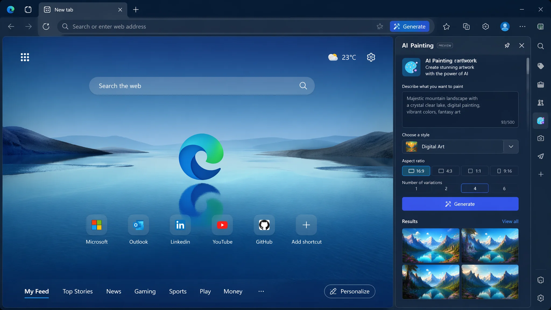Viewport: 551px width, 310px height.
Task: Select the 4:3 aspect ratio
Action: (445, 171)
